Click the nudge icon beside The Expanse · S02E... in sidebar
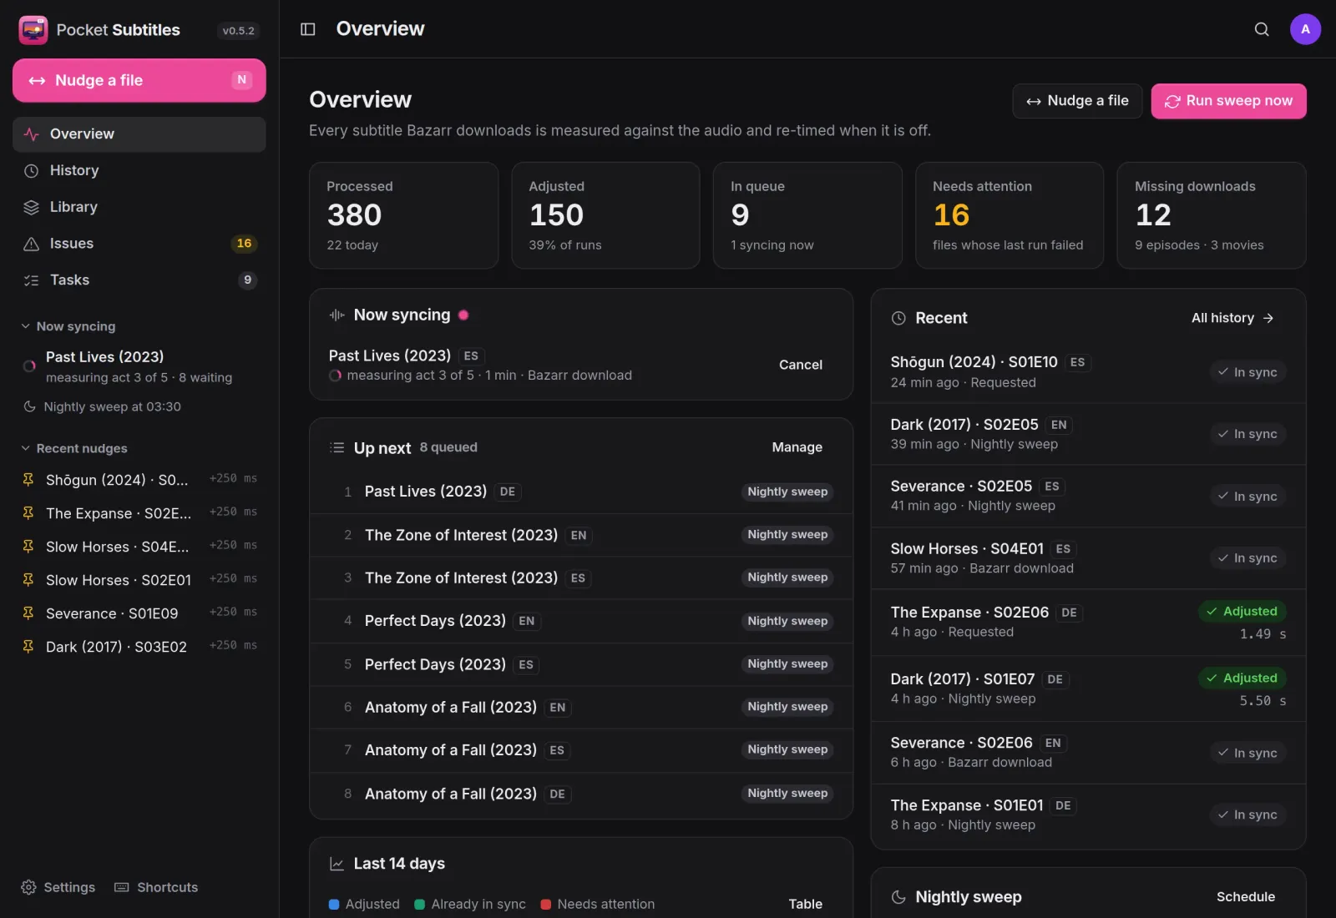 [x=28, y=512]
